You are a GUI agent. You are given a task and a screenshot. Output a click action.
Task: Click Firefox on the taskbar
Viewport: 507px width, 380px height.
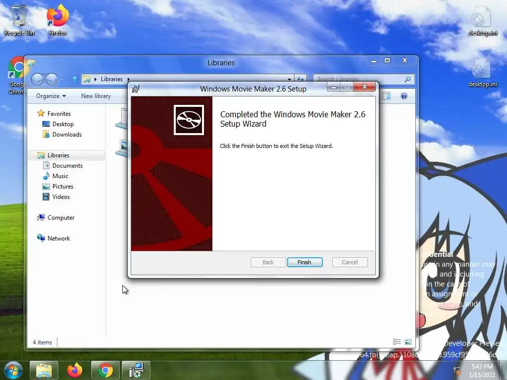coord(75,370)
